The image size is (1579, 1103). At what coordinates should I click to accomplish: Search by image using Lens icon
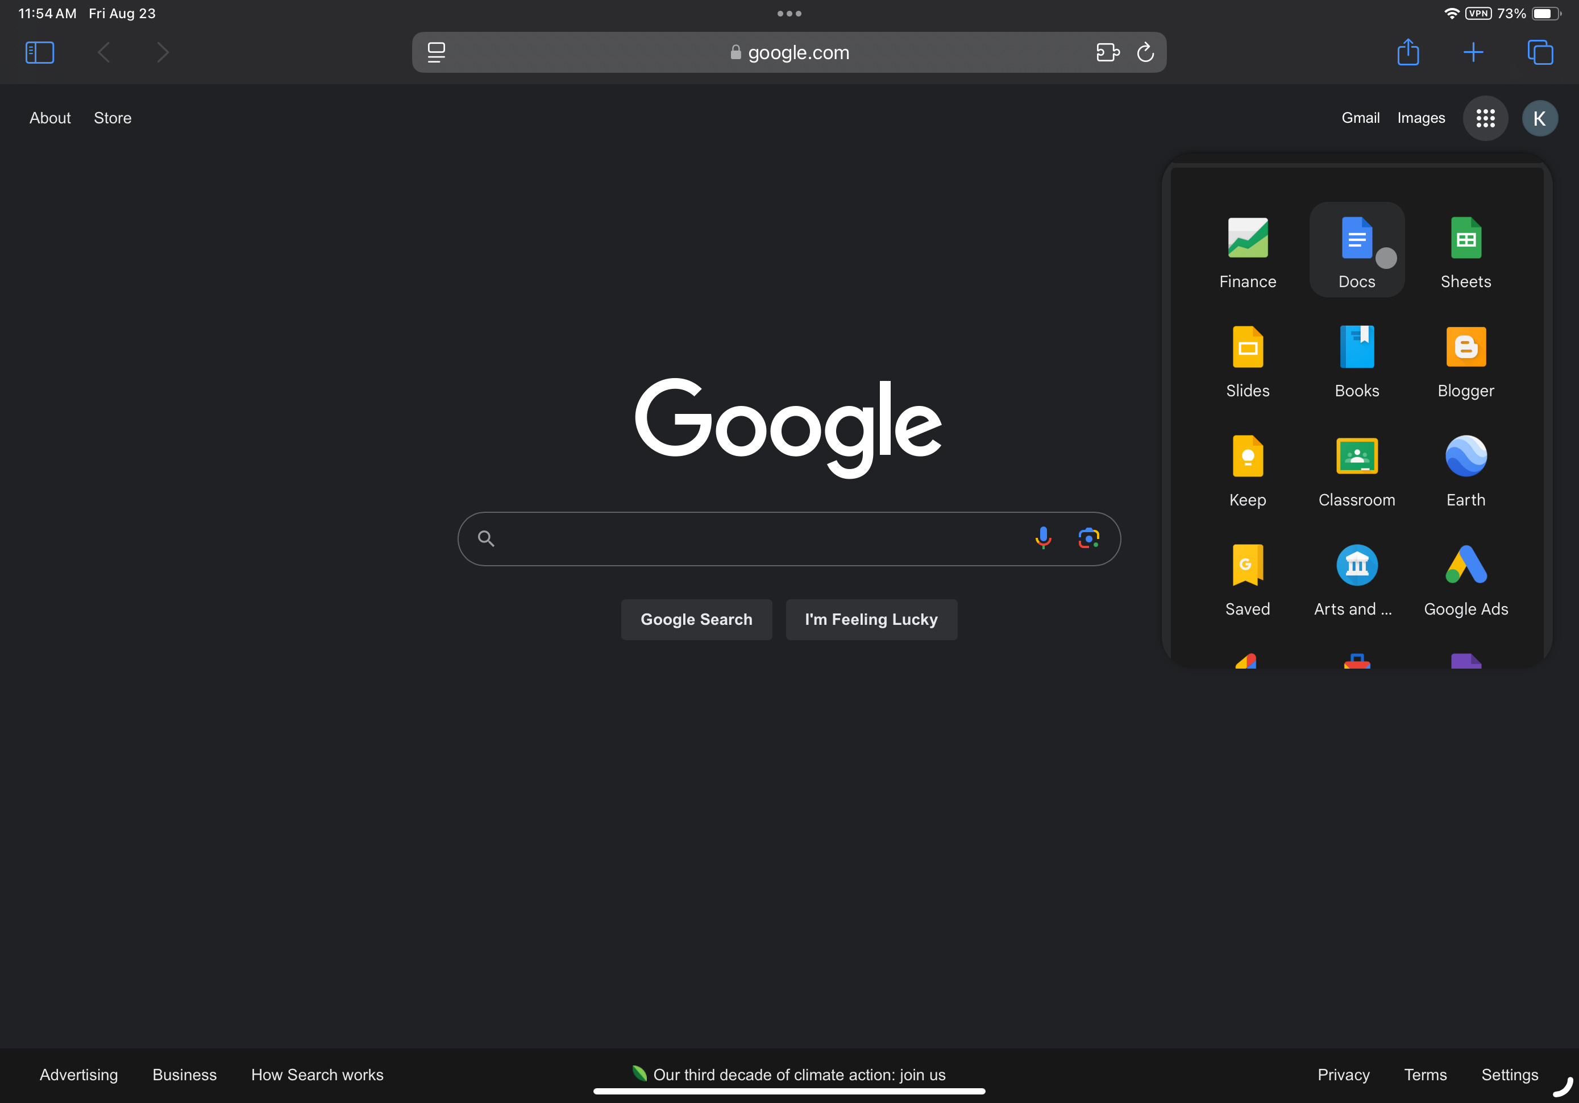click(x=1088, y=538)
